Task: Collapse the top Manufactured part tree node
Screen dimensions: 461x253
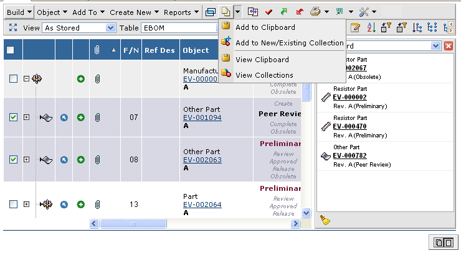Action: [x=26, y=78]
